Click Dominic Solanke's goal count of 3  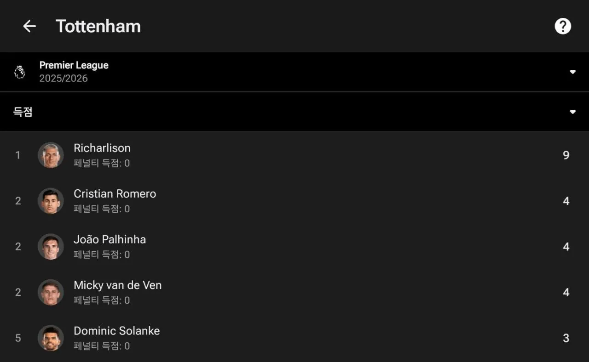click(566, 338)
